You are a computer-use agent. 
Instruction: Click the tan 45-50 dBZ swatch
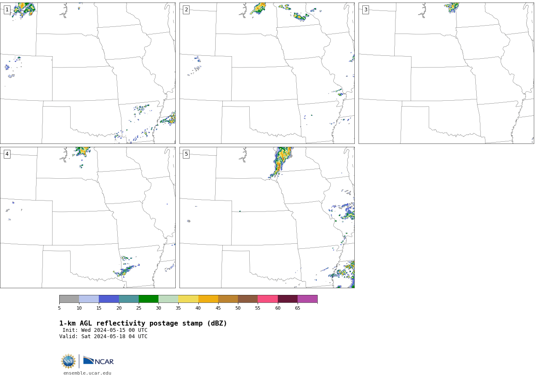click(228, 299)
